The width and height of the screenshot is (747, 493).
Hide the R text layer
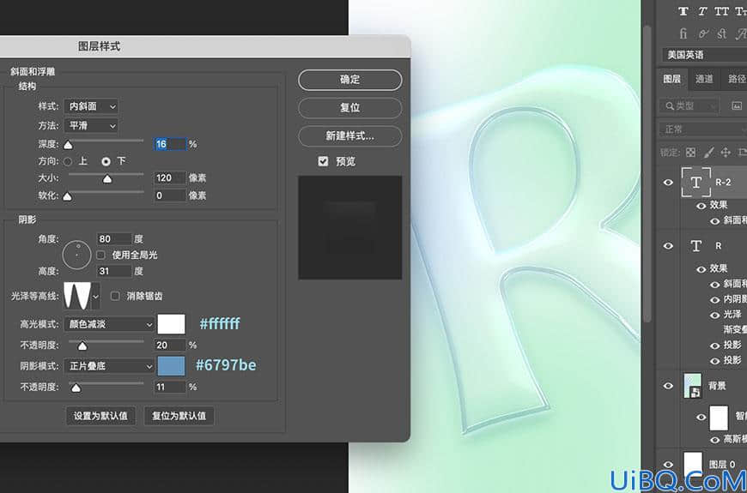pyautogui.click(x=668, y=245)
